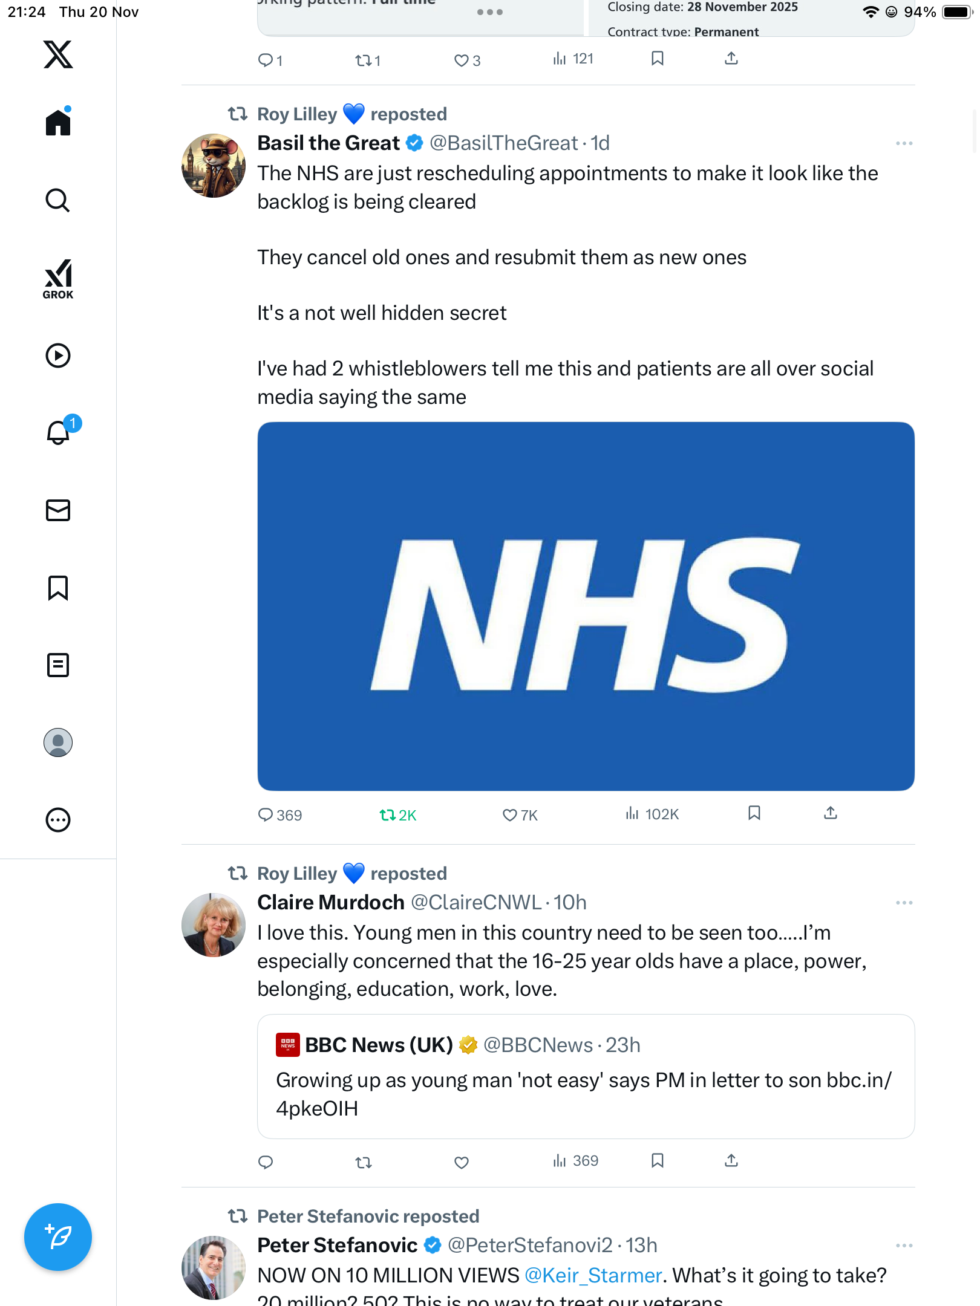Go to Home timeline tab
980x1306 pixels.
click(x=58, y=123)
